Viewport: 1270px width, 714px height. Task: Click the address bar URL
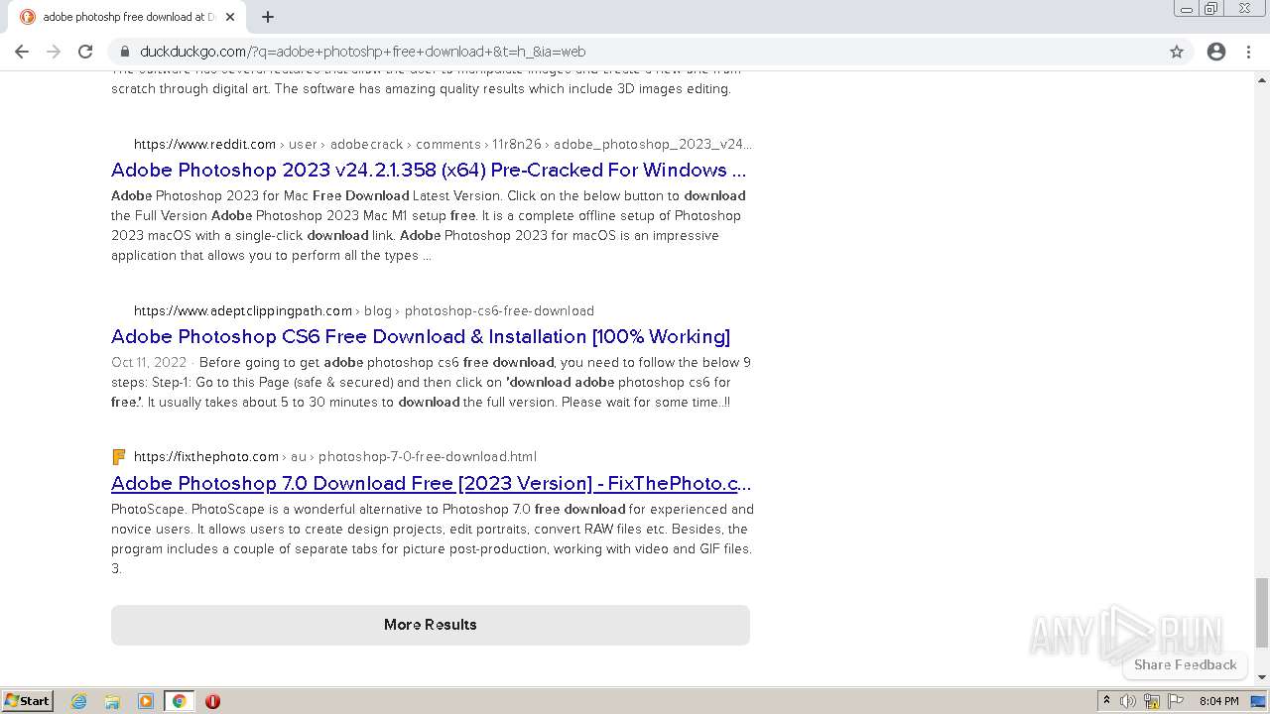pyautogui.click(x=363, y=52)
